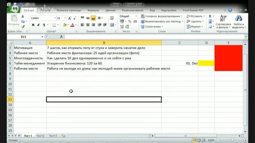Open Excel help question mark
The width and height of the screenshot is (255, 143).
tap(230, 10)
